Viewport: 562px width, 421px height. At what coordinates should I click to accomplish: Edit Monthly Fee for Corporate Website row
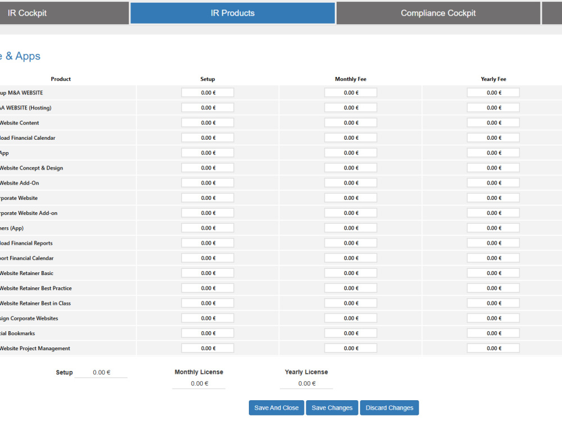[x=351, y=198]
